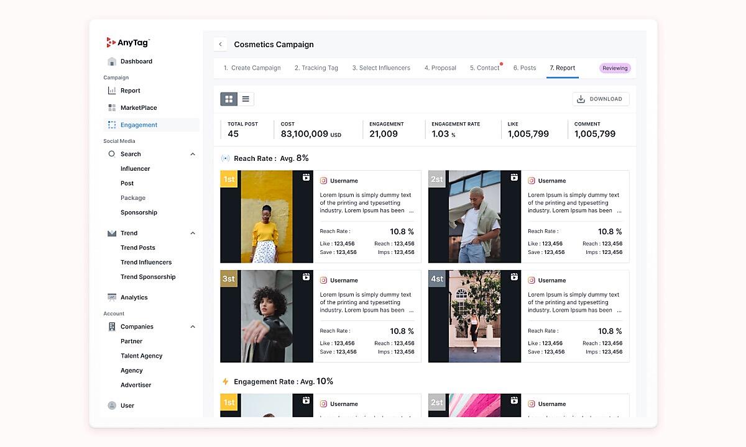Image resolution: width=746 pixels, height=447 pixels.
Task: Open MarketPlace from the sidebar icon
Action: pyautogui.click(x=112, y=108)
